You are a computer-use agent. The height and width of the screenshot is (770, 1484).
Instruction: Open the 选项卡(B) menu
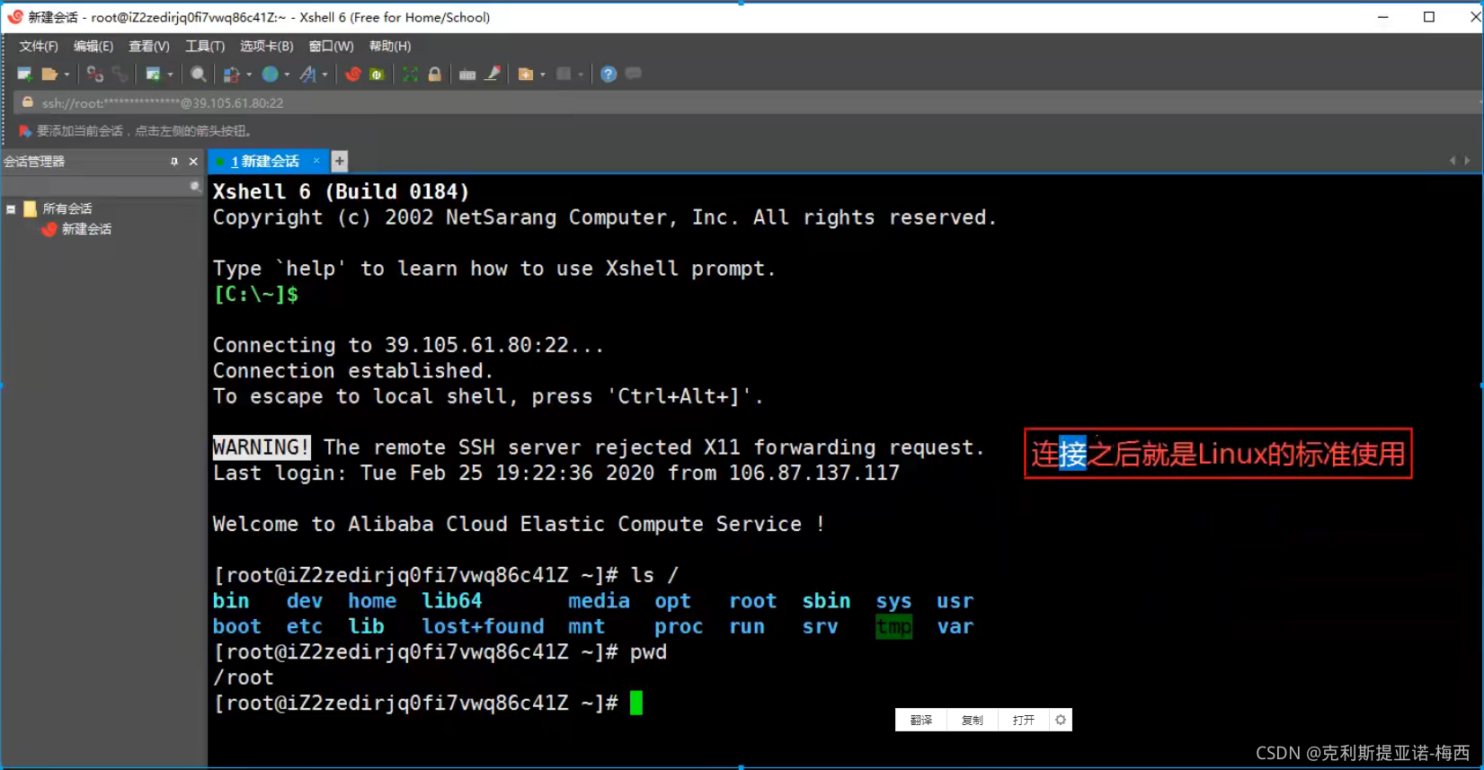pos(267,46)
